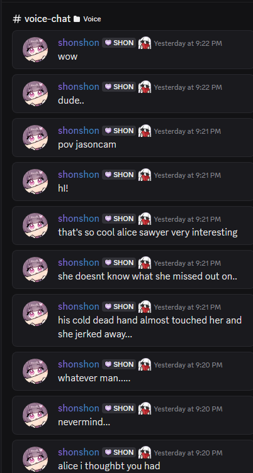This screenshot has width=253, height=473.
Task: Select the 'pov jasoncam' message
Action: [x=132, y=138]
